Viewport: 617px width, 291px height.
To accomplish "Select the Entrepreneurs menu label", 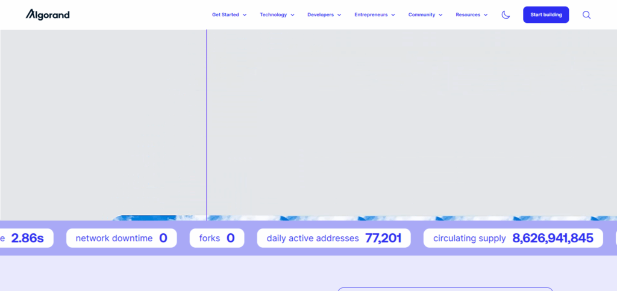I will point(371,14).
